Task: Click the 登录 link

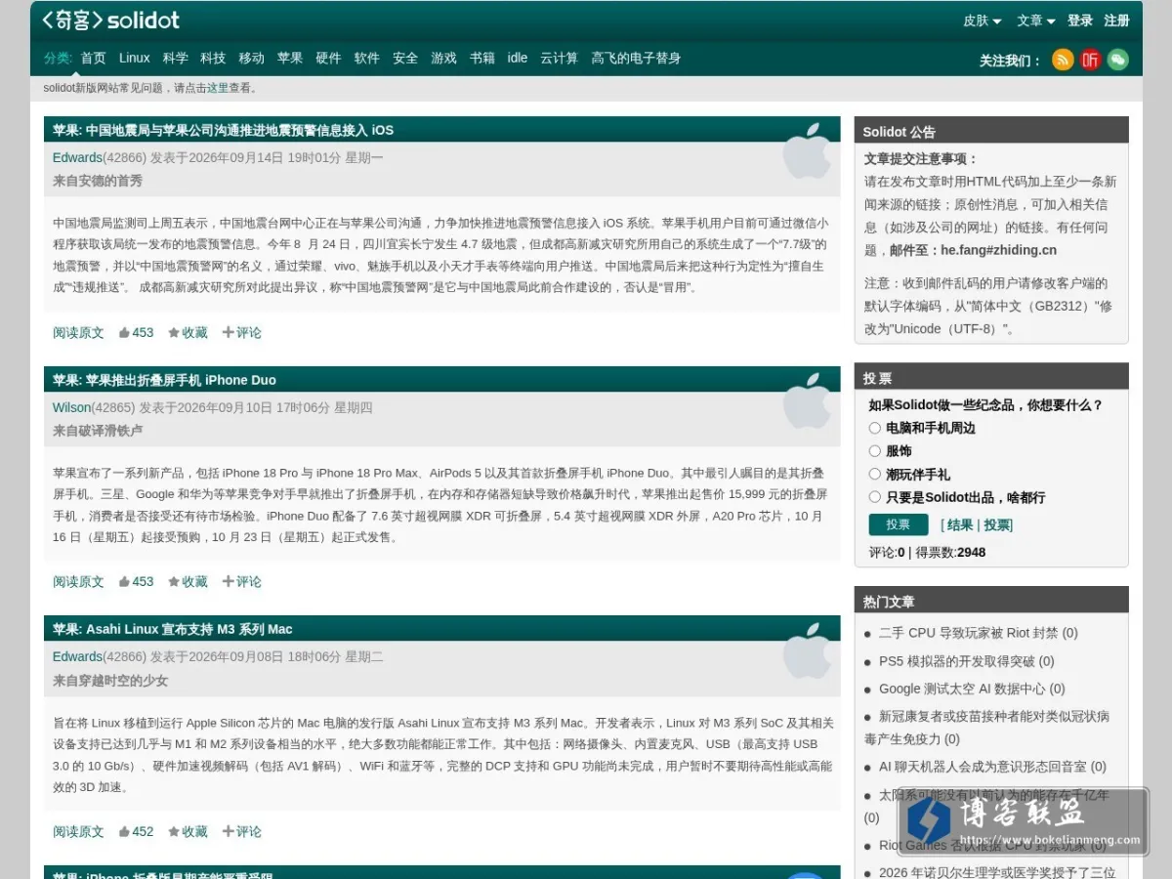Action: pos(1080,21)
